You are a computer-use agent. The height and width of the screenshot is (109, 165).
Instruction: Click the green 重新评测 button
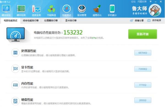[x=142, y=34]
